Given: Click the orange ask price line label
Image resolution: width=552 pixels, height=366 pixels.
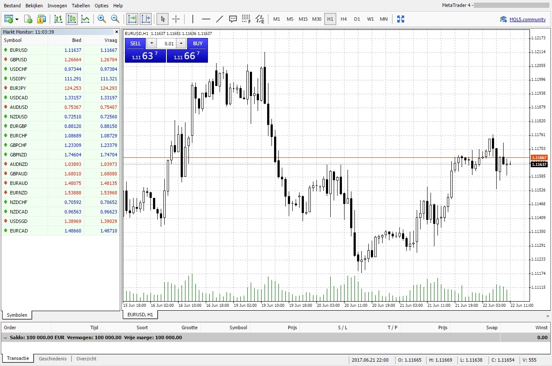Looking at the screenshot, I should tap(539, 158).
